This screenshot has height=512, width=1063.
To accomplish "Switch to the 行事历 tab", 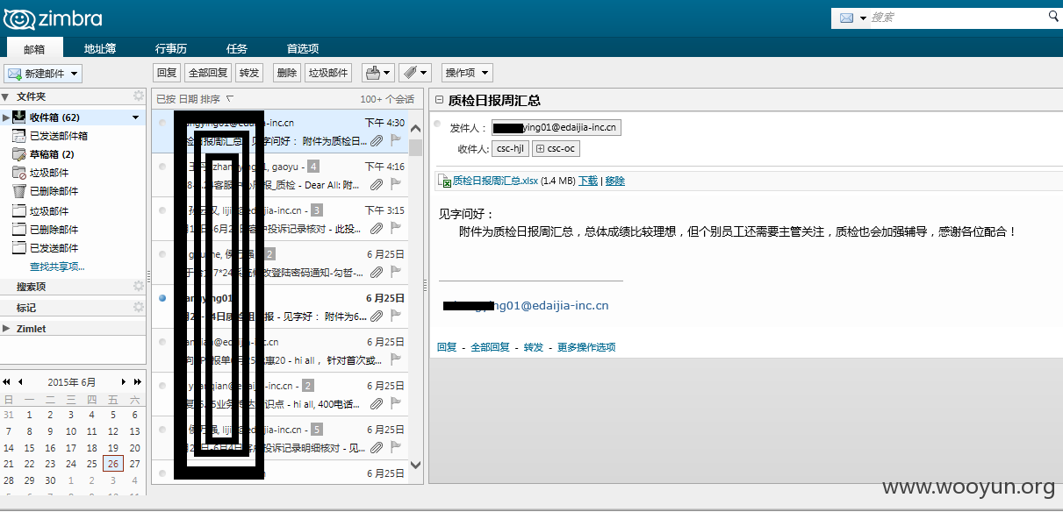I will (x=170, y=48).
